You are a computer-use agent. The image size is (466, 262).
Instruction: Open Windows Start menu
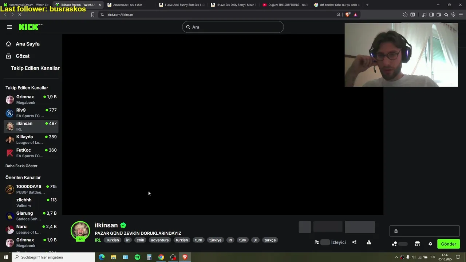click(5, 257)
